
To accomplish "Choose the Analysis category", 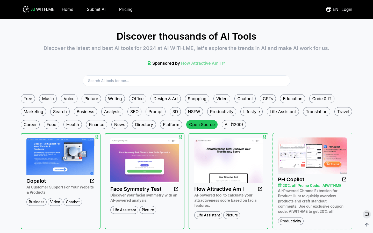I will coord(112,112).
